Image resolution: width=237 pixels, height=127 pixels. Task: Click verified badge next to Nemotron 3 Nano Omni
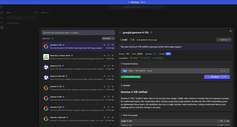pos(72,56)
